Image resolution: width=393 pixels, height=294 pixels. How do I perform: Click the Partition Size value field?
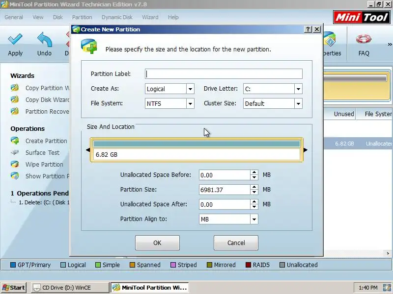point(225,190)
